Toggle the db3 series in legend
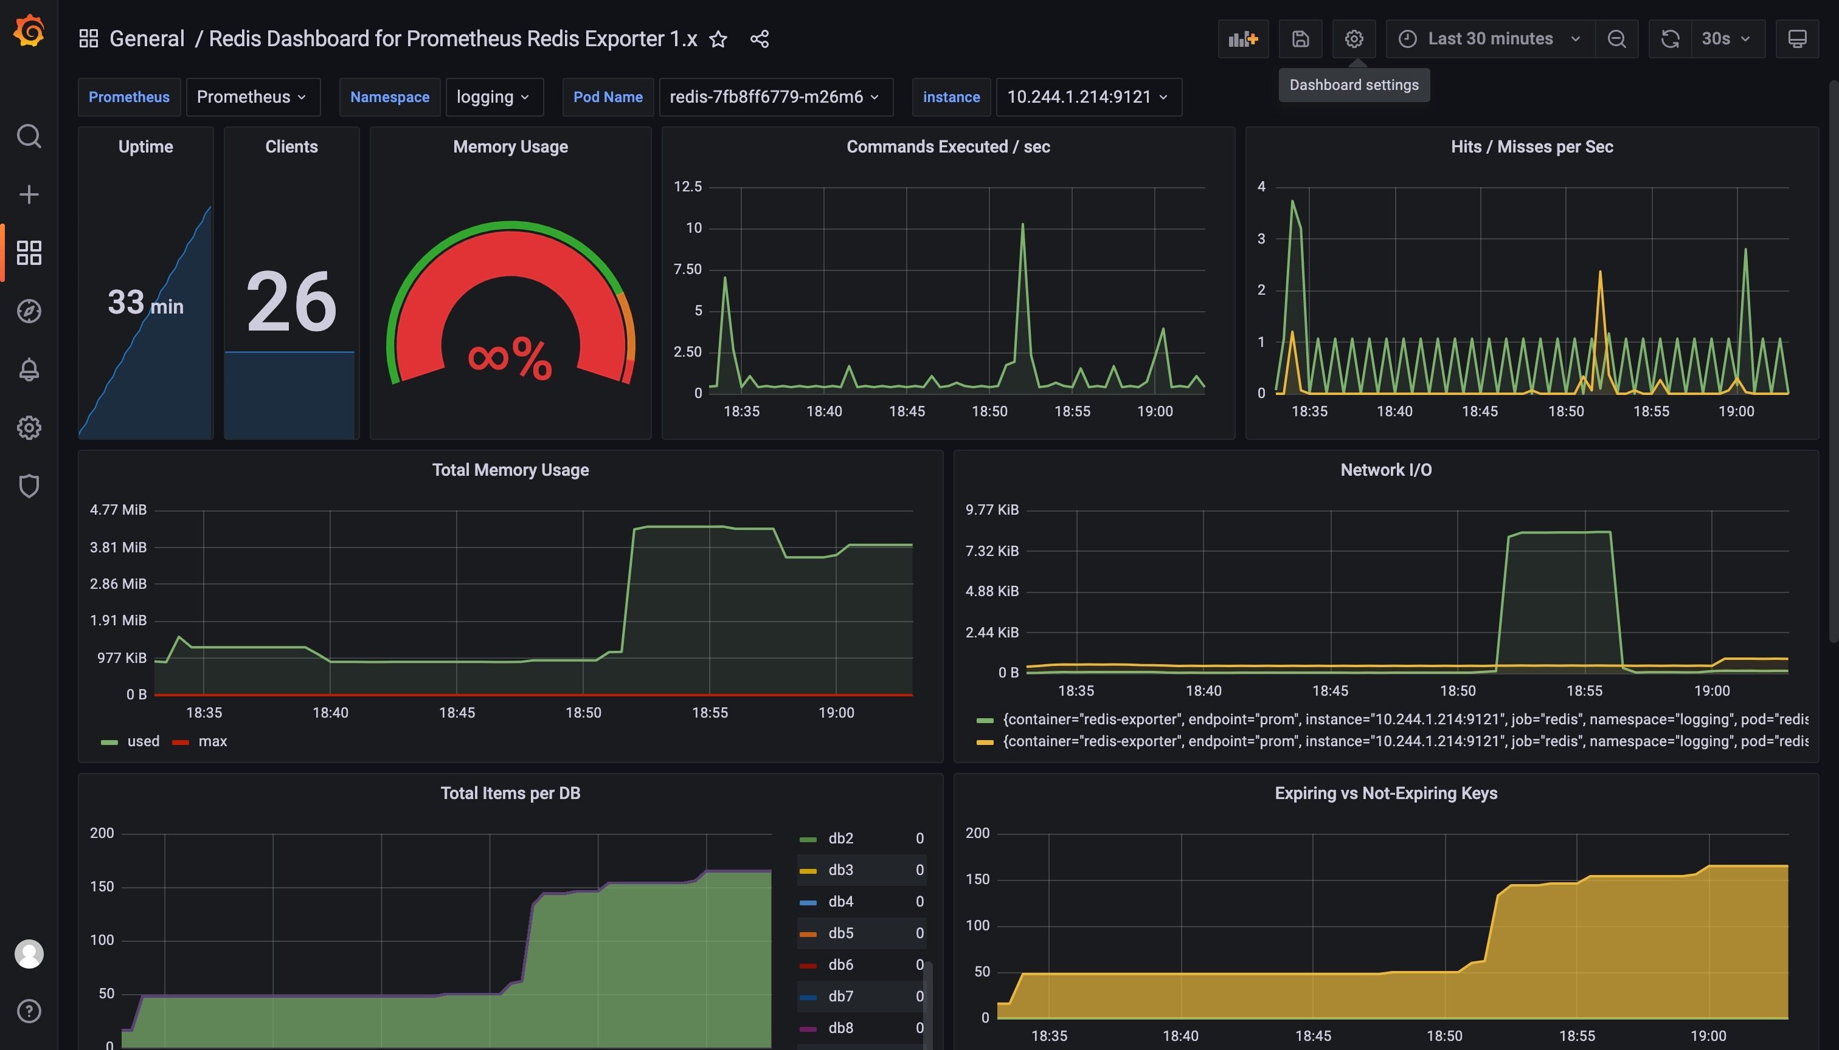1839x1050 pixels. (841, 870)
